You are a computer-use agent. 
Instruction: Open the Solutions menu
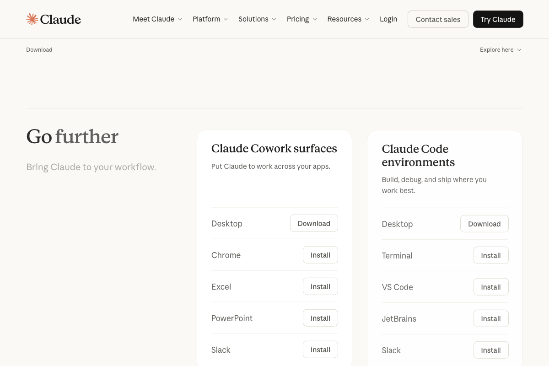[x=257, y=19]
